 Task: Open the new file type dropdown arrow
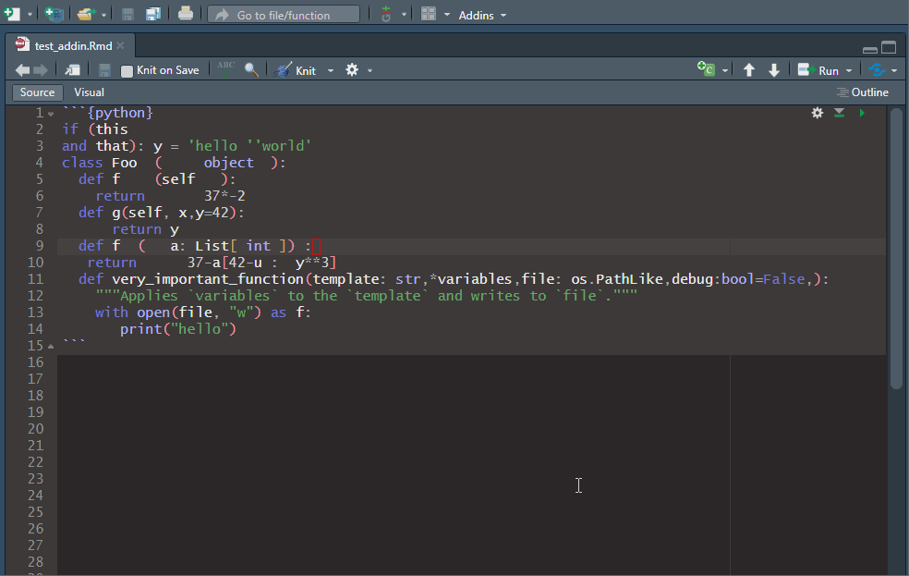30,15
